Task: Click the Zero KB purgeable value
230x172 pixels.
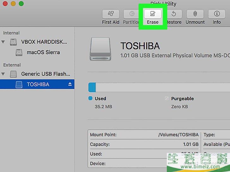Action: pos(179,106)
